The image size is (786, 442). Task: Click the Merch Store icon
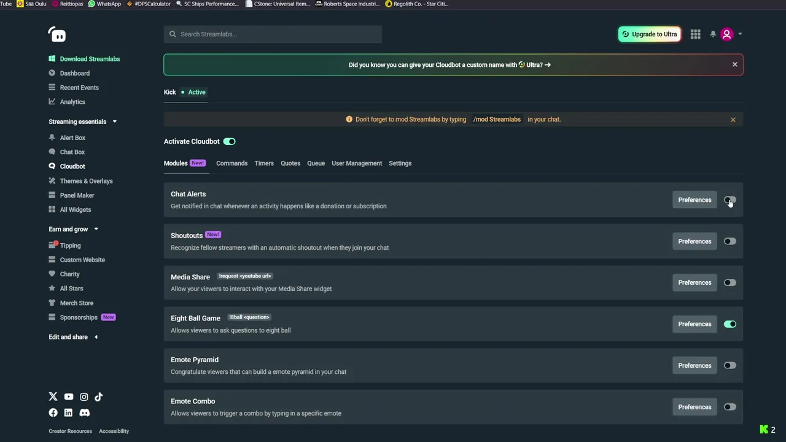pos(52,303)
